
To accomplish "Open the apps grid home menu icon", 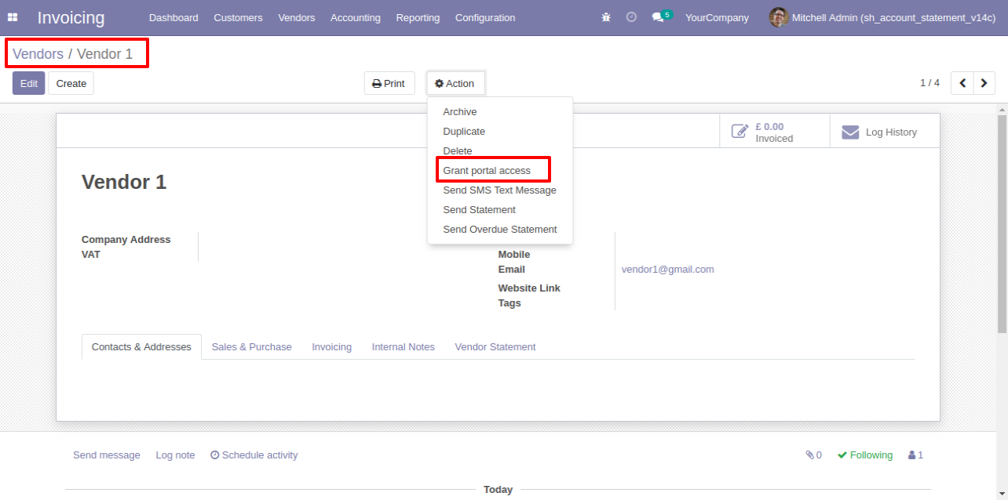I will pos(13,17).
